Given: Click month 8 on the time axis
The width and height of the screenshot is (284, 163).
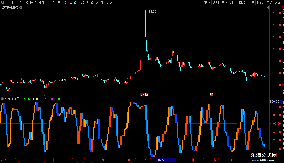Looking at the screenshot, I should point(80,160).
